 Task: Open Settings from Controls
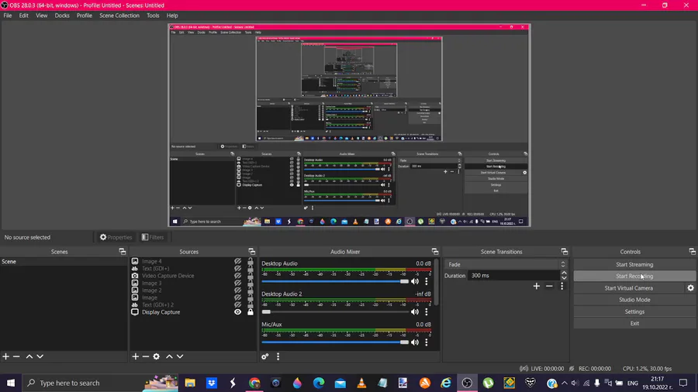click(x=634, y=311)
